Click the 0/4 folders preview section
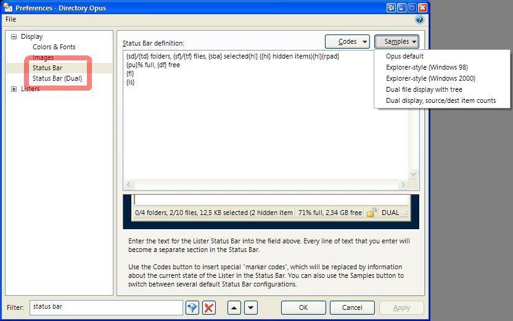The image size is (513, 321). [213, 213]
